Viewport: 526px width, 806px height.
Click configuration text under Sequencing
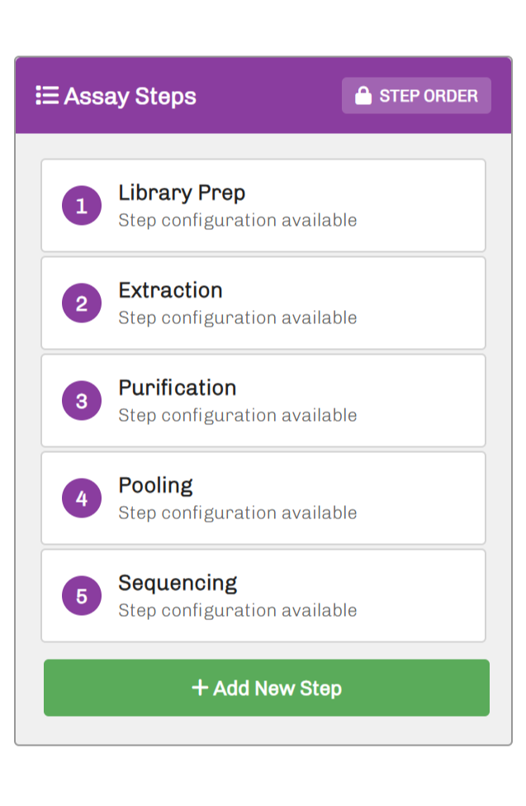[237, 611]
